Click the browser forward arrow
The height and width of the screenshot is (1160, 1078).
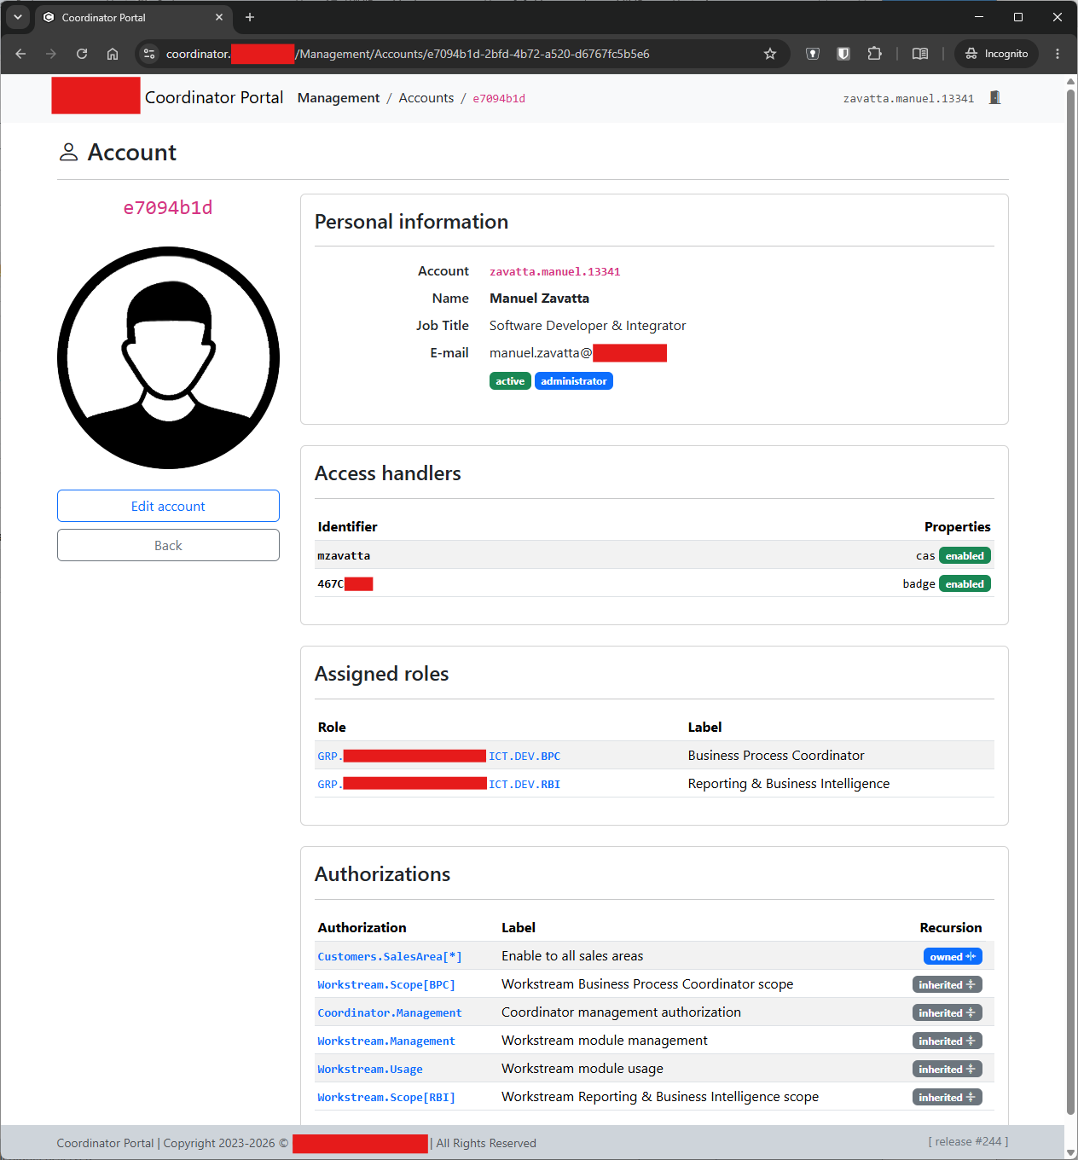(x=51, y=54)
